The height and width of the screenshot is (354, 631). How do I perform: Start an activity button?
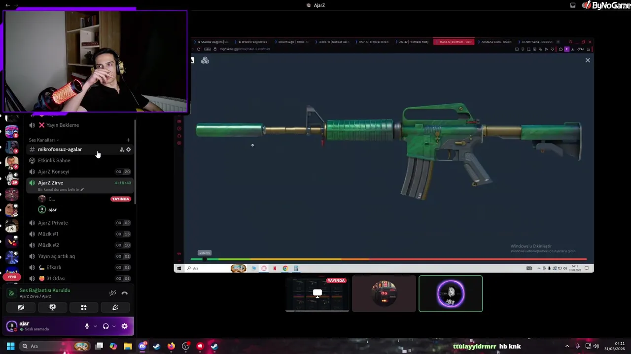[x=84, y=307]
